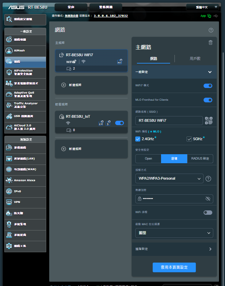Open IPv6 settings in sidebar
This screenshot has width=225, height=286.
(25, 191)
